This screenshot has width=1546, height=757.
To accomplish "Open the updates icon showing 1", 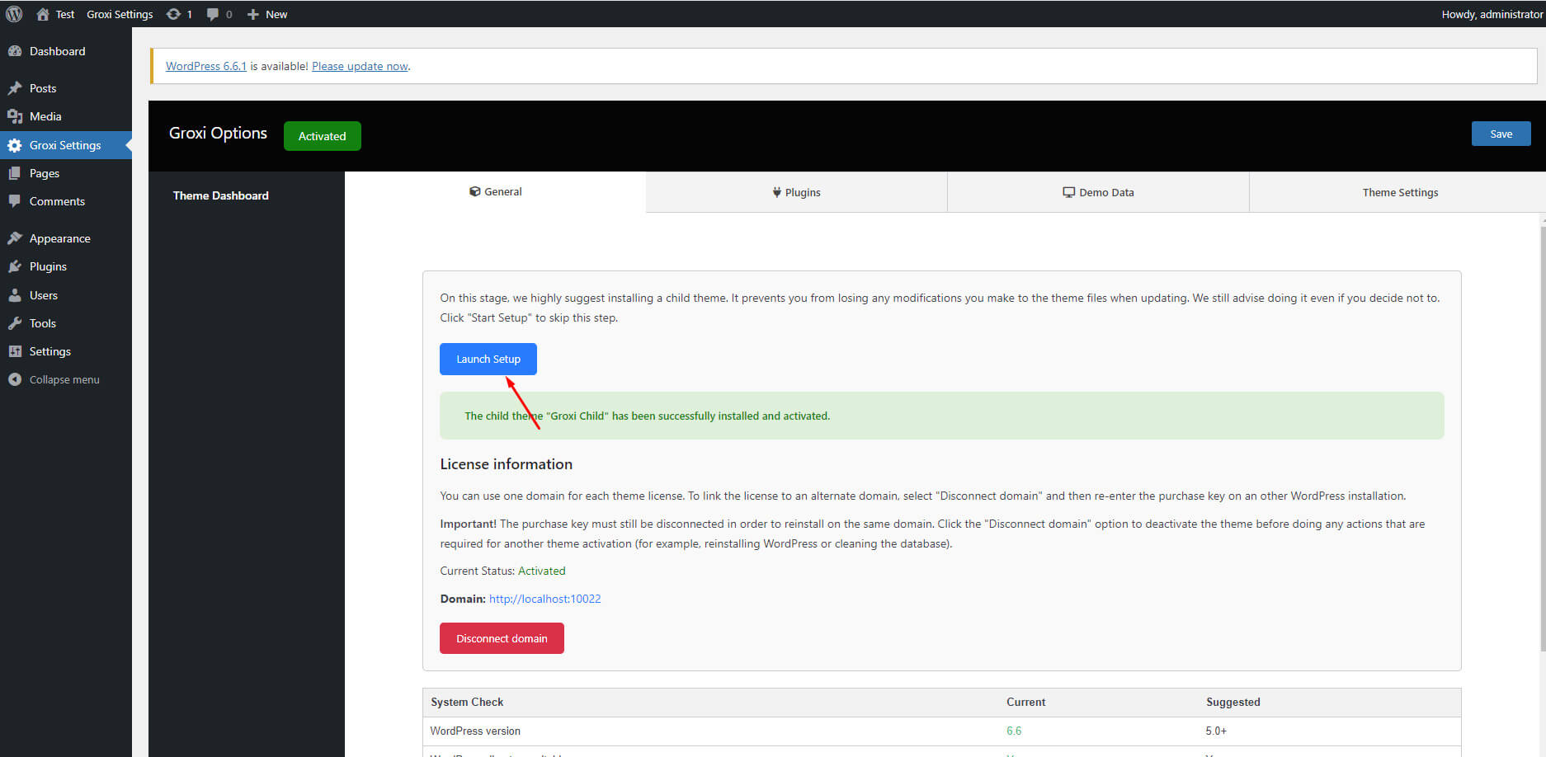I will 173,14.
